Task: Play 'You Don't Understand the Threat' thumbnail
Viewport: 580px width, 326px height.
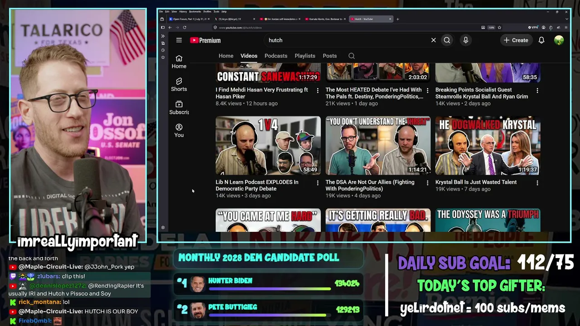Action: (x=378, y=146)
